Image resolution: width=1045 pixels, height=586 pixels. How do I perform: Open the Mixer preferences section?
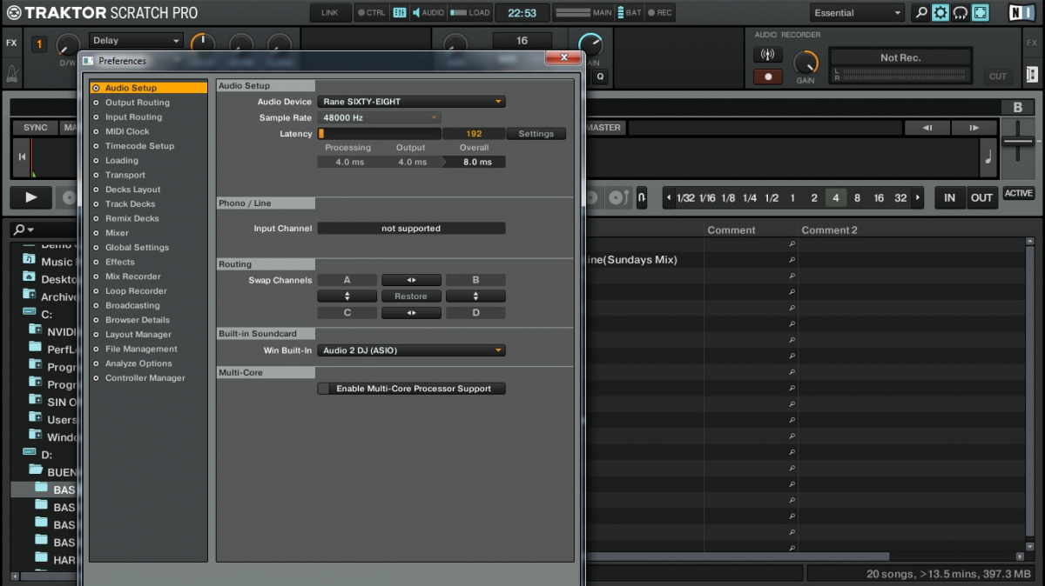pos(117,233)
